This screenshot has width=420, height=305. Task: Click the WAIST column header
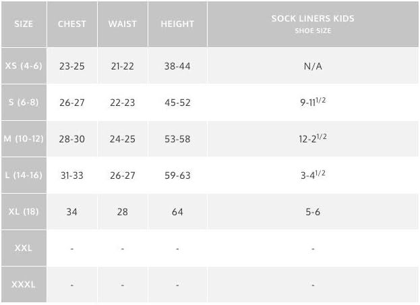pyautogui.click(x=123, y=24)
